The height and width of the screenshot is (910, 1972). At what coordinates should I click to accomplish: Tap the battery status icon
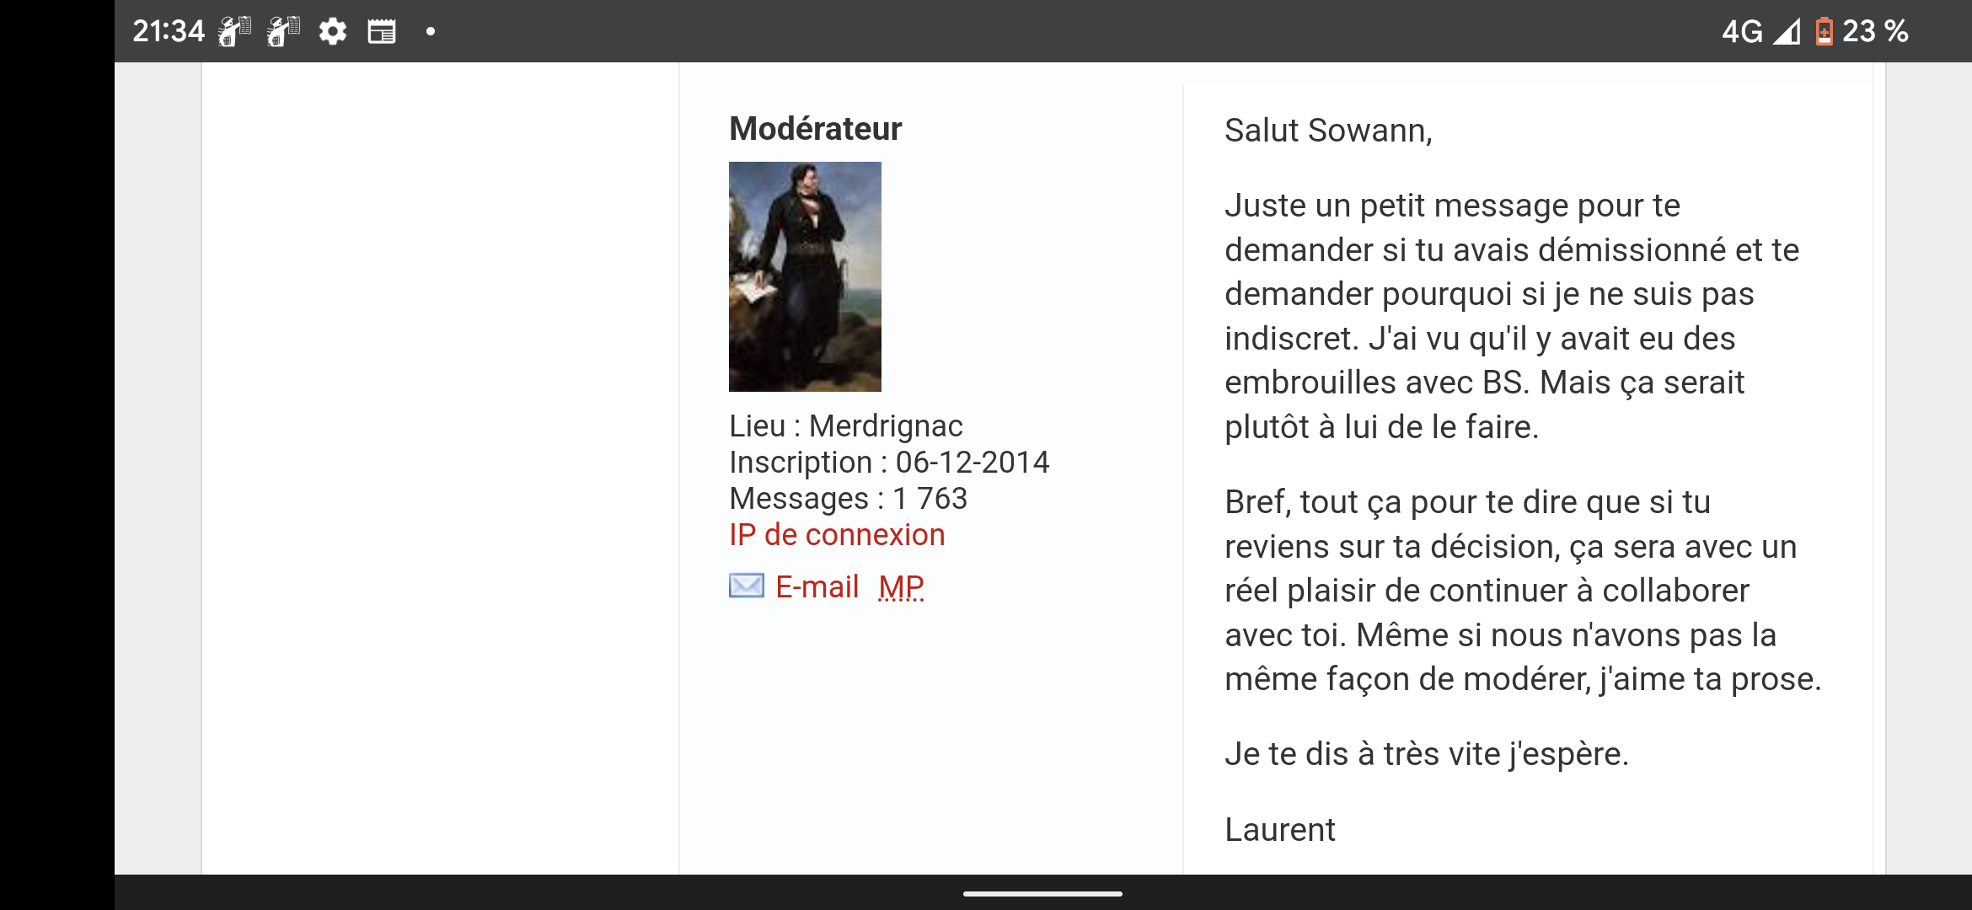pos(1824,32)
